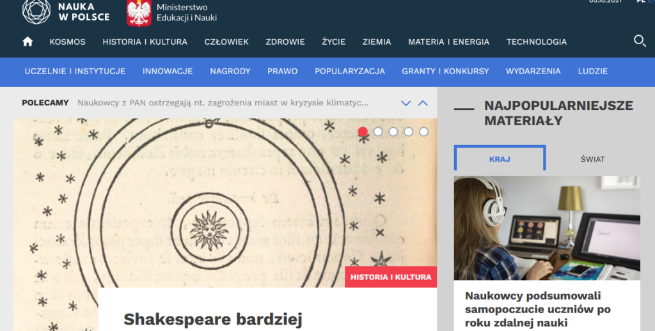Open the Shakespeare bardziej article headline
The image size is (655, 331).
coord(213,319)
